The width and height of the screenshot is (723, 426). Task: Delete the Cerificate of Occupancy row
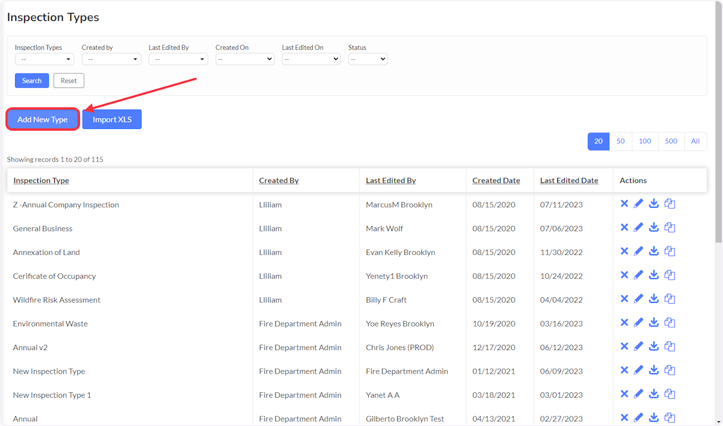tap(624, 275)
